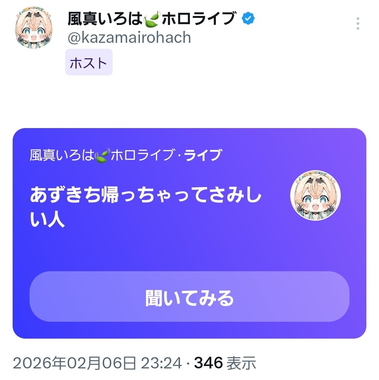Click the blue verified badge icon
The width and height of the screenshot is (379, 380).
[248, 18]
